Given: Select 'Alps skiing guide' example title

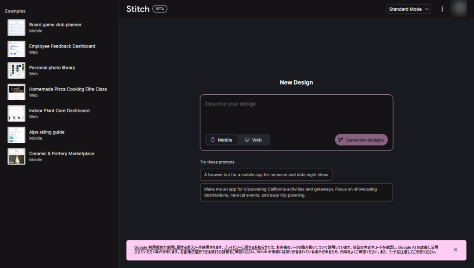Looking at the screenshot, I should coord(47,132).
